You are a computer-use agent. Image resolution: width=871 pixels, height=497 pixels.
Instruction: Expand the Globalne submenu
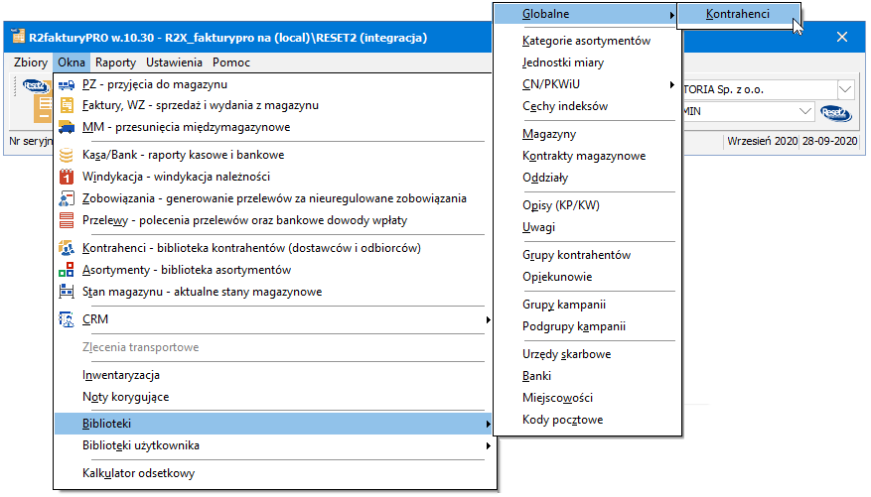coord(586,14)
